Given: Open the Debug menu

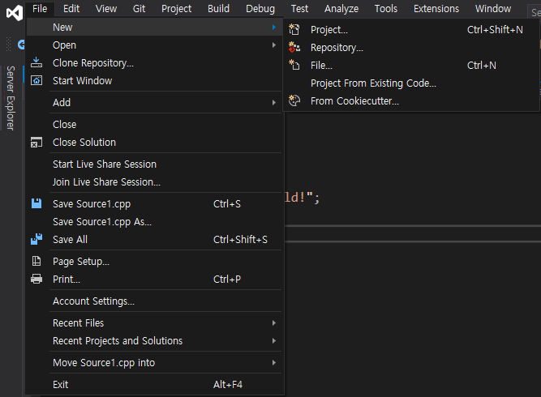Looking at the screenshot, I should click(260, 9).
